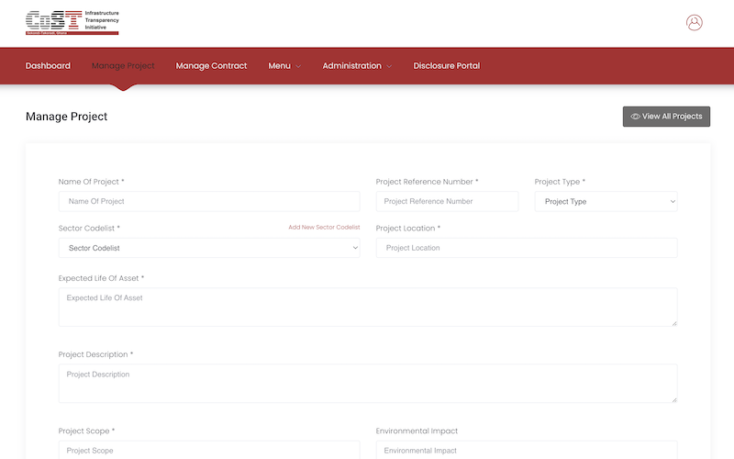Click the eye icon in View All Projects
734x459 pixels.
point(635,117)
